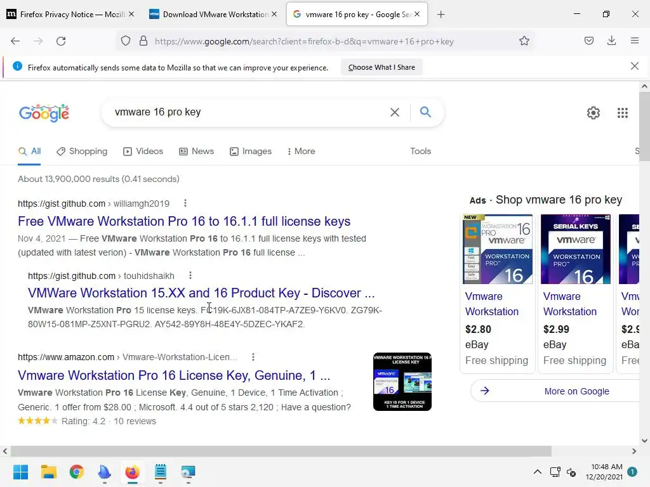Select the All search filter
This screenshot has height=487, width=650.
29,151
